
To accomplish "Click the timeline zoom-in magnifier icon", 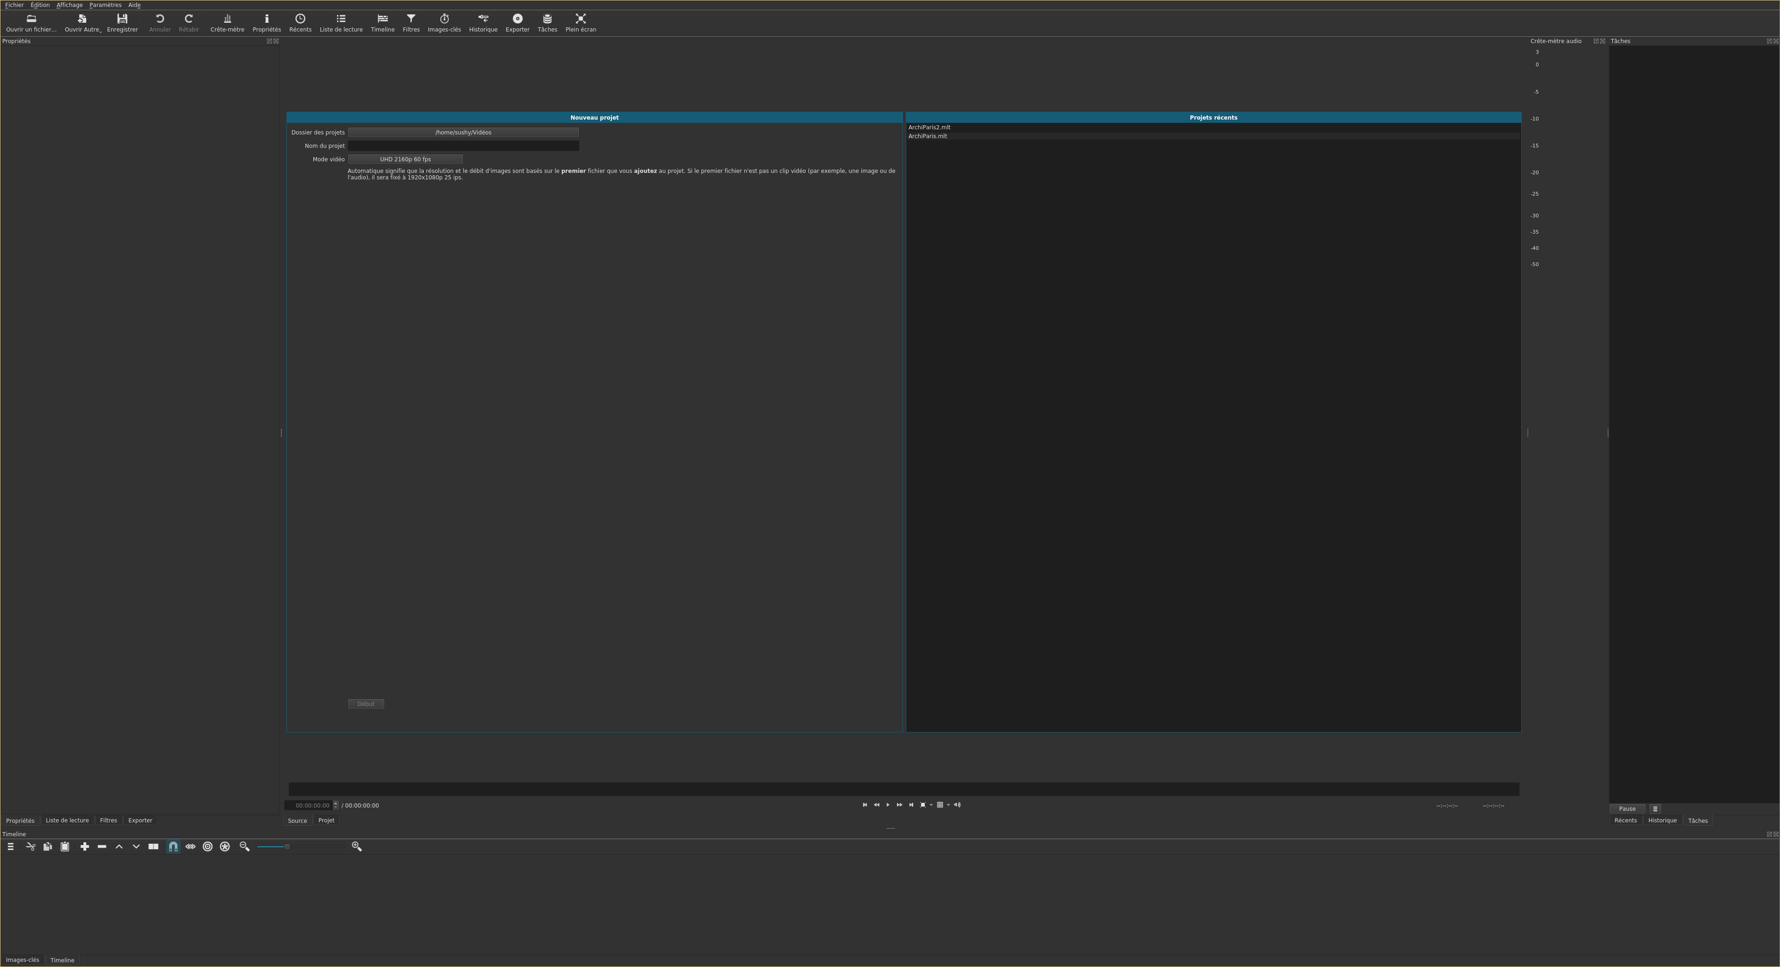I will coord(356,847).
